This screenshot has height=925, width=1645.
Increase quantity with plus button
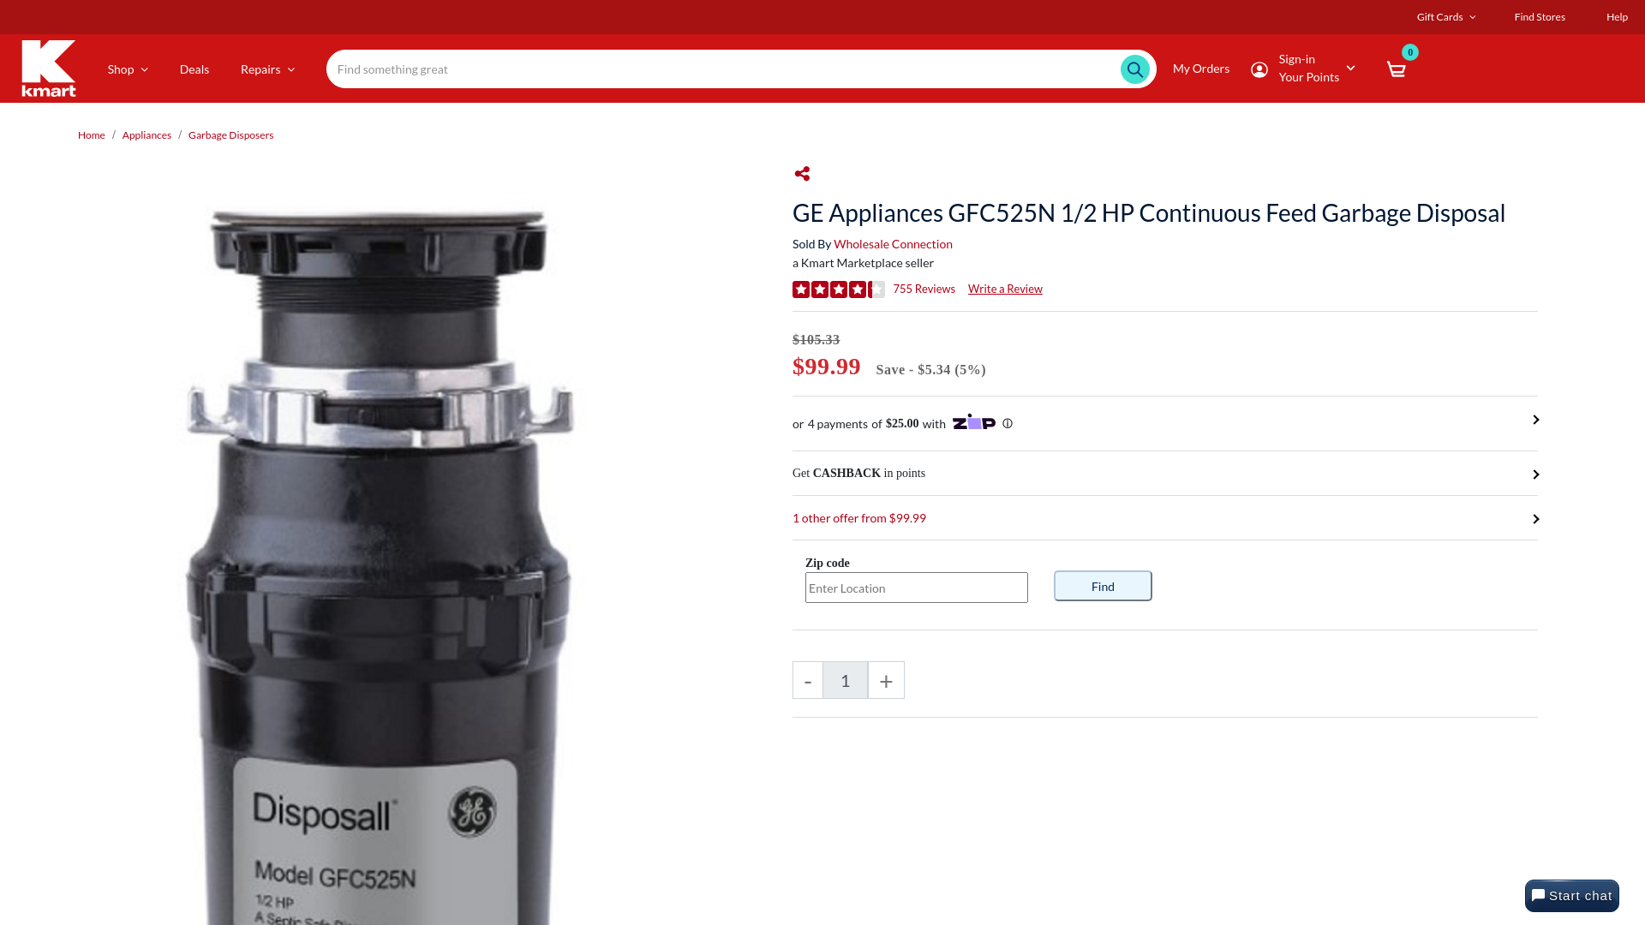886,680
